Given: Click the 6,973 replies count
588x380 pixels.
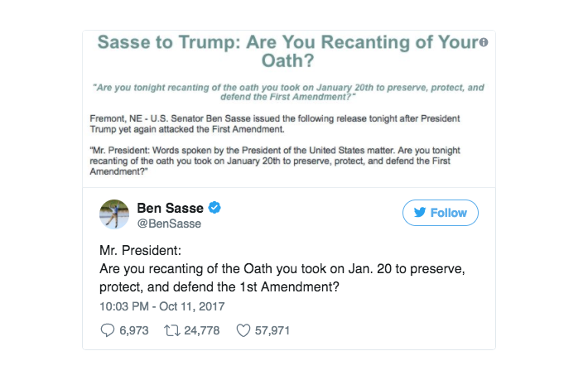Looking at the screenshot, I should click(134, 330).
